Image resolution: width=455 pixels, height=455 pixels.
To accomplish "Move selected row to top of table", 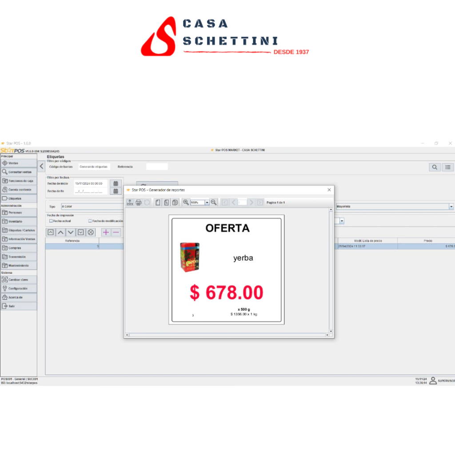I will (51, 232).
